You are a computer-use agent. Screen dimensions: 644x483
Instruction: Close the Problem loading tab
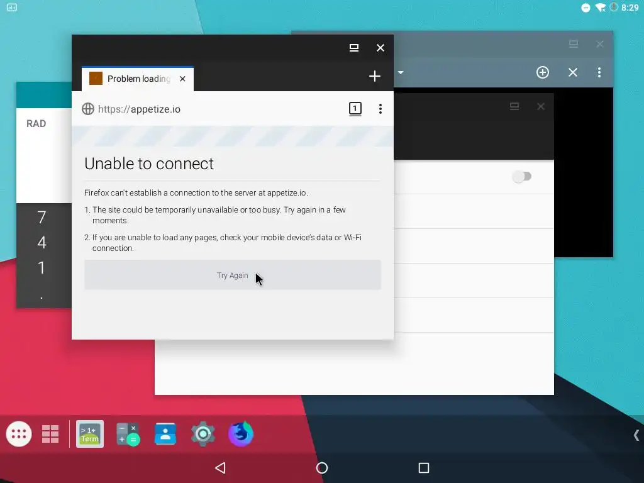(x=183, y=79)
